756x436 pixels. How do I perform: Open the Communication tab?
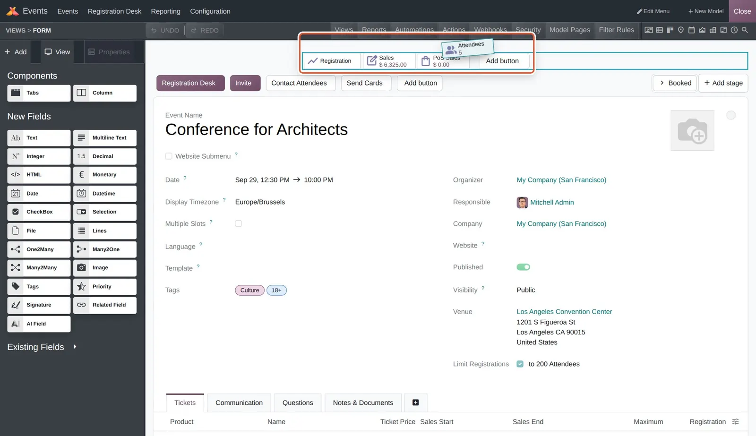click(x=239, y=403)
